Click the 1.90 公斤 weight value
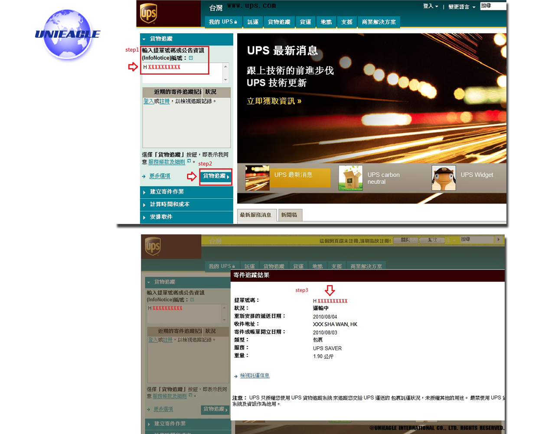 [x=323, y=357]
